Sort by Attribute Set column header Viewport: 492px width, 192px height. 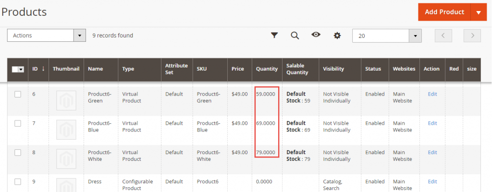177,69
